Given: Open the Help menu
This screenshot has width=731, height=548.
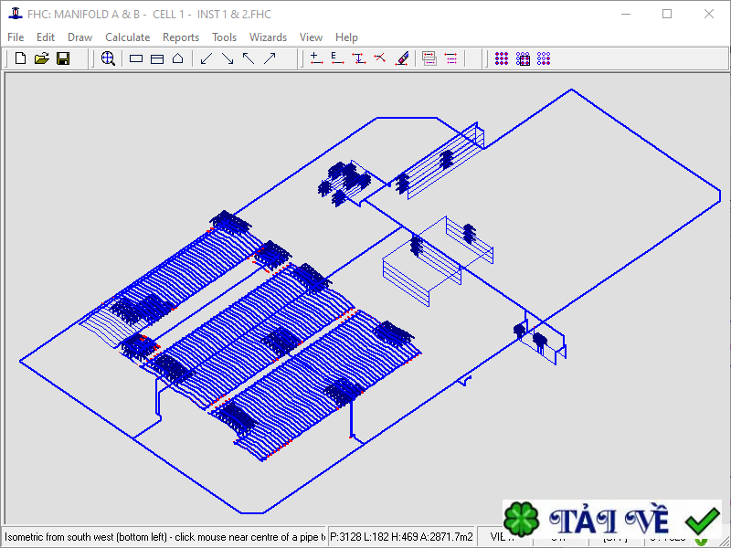Looking at the screenshot, I should pyautogui.click(x=346, y=37).
